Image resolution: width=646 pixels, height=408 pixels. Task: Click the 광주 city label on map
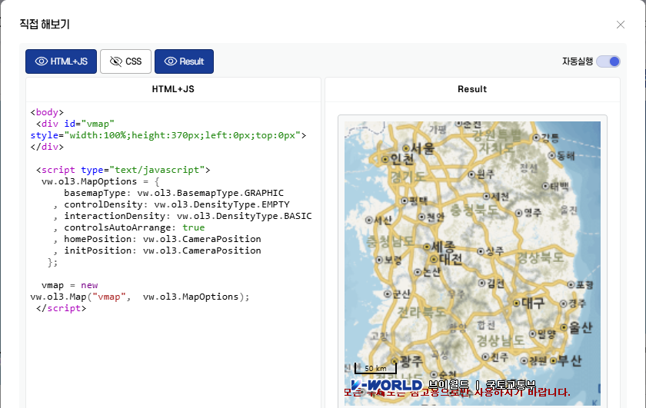coord(411,361)
